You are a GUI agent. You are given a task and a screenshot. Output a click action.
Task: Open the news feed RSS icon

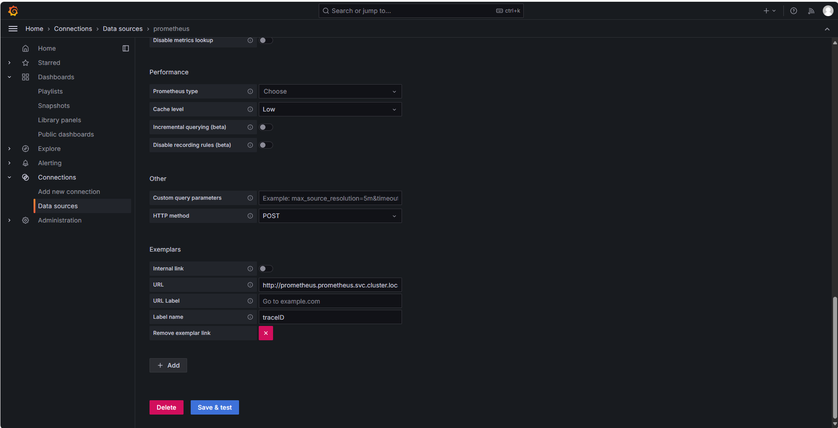pyautogui.click(x=811, y=11)
